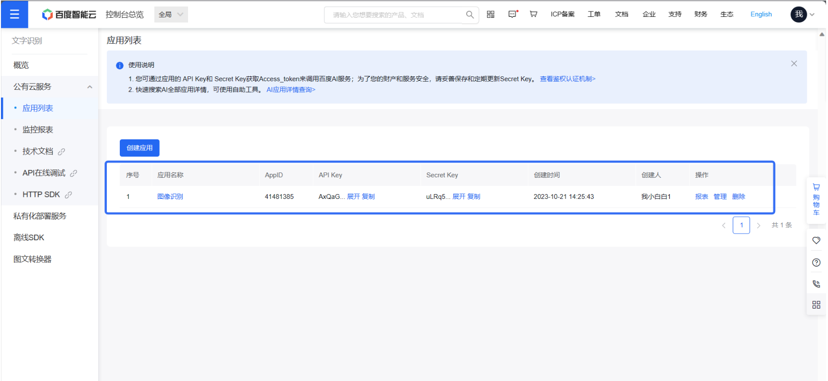Screen dimensions: 828x381
Task: Expand the Secret Key with 展开
Action: (x=459, y=197)
